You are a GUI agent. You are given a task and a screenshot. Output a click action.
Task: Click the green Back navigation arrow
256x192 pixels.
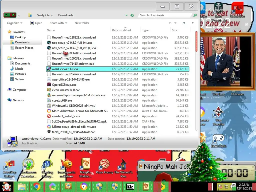tap(6, 15)
